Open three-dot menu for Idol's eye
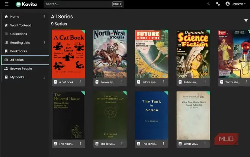Image resolution: width=250 pixels, height=157 pixels. [163, 82]
